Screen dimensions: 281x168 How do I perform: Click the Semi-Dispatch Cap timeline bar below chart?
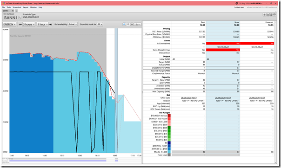[58, 159]
